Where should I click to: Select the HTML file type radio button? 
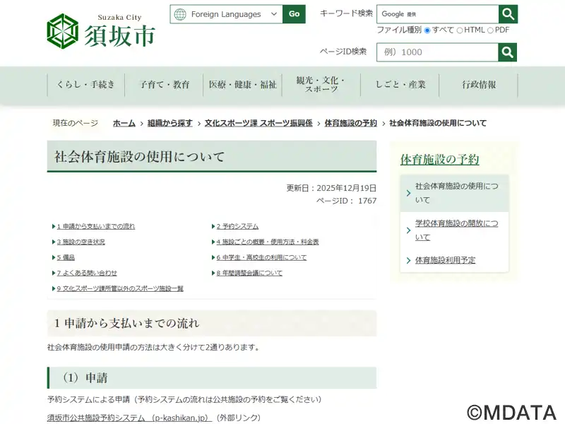tap(460, 30)
